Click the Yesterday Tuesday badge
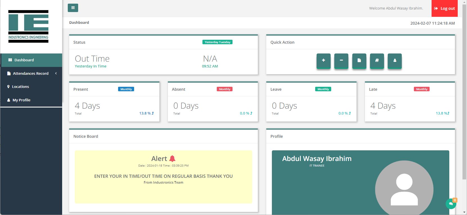 click(x=217, y=42)
